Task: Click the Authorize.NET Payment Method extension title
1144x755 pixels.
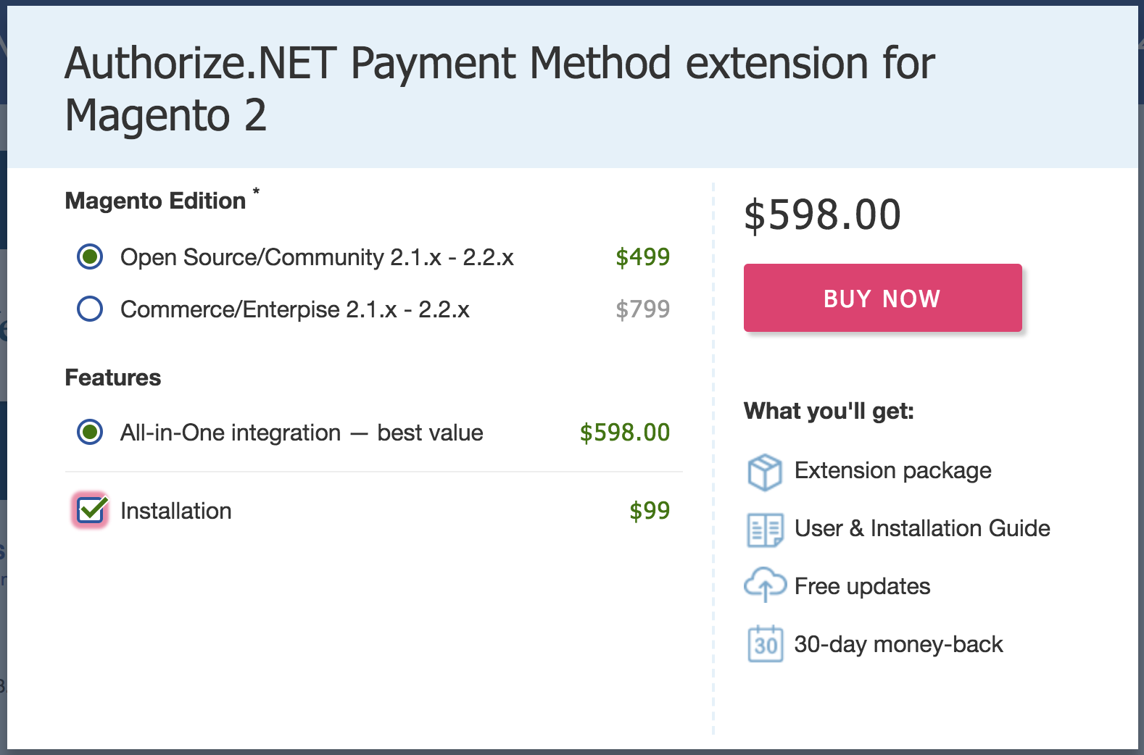Action: (500, 88)
